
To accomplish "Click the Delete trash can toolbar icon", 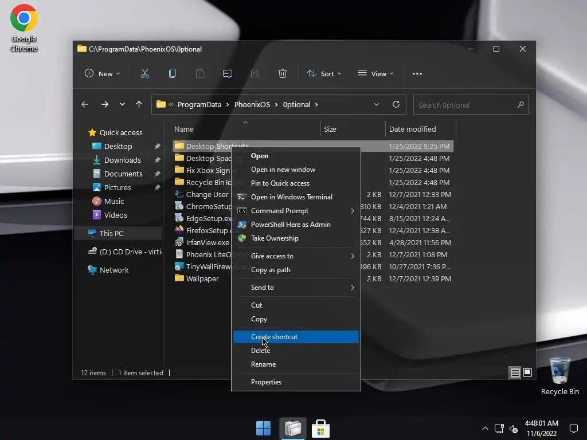I will point(283,74).
